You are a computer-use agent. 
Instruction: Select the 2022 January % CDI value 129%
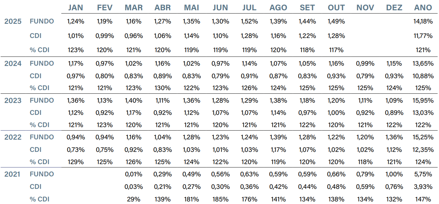[x=76, y=162]
